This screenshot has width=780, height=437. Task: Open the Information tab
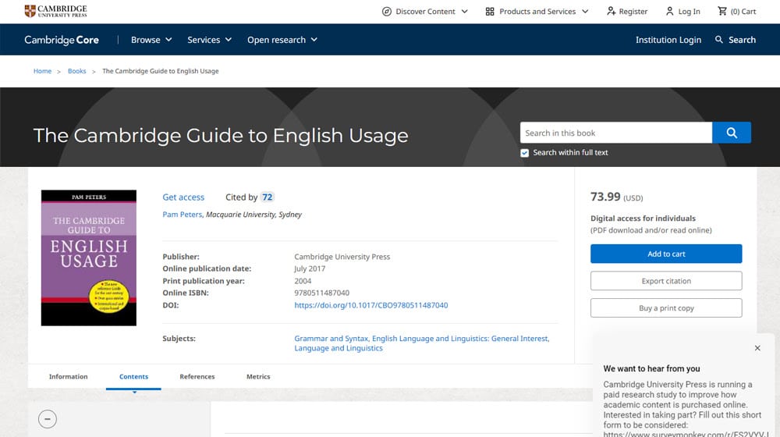click(x=69, y=376)
